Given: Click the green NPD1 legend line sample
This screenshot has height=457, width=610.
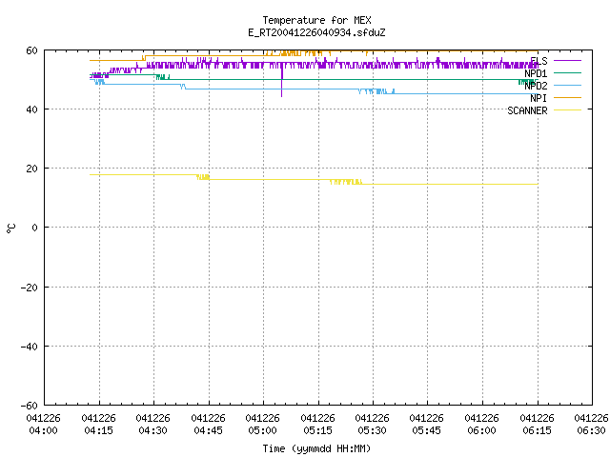Looking at the screenshot, I should coord(567,73).
